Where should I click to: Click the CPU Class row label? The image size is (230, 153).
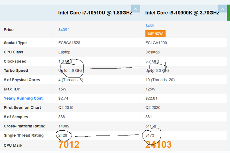[x=13, y=52]
